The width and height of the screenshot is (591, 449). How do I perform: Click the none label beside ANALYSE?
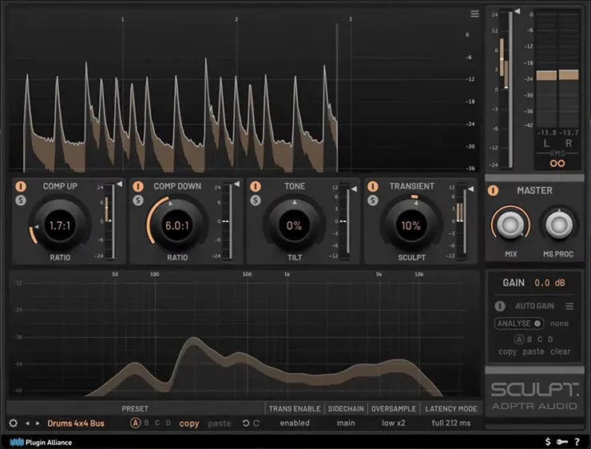[559, 324]
